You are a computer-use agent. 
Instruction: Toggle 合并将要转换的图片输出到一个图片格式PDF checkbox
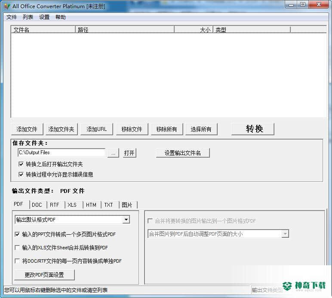tap(150, 221)
